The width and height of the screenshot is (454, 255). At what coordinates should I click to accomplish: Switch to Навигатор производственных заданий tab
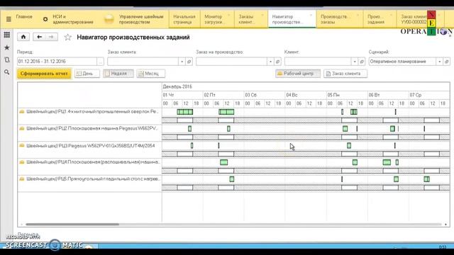(x=292, y=19)
